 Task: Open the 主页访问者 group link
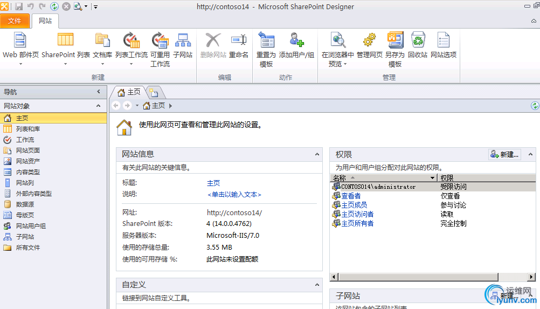coord(357,214)
